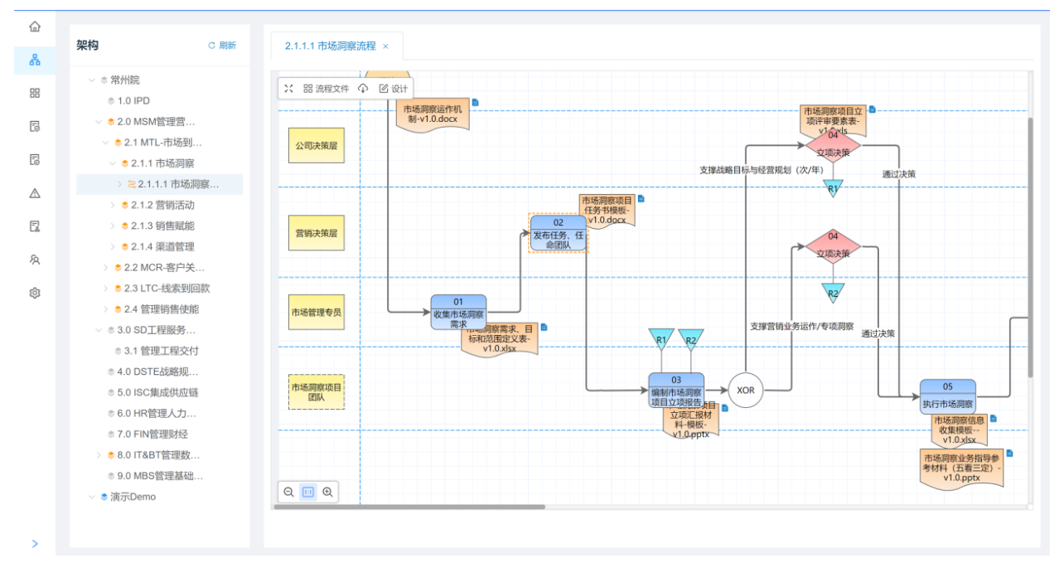Click the horizontal scrollbar under the diagram
The image size is (1064, 568).
click(409, 507)
